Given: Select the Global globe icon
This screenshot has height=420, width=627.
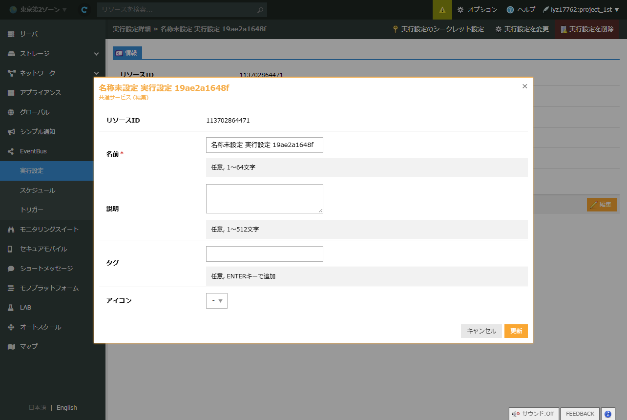Looking at the screenshot, I should (11, 112).
